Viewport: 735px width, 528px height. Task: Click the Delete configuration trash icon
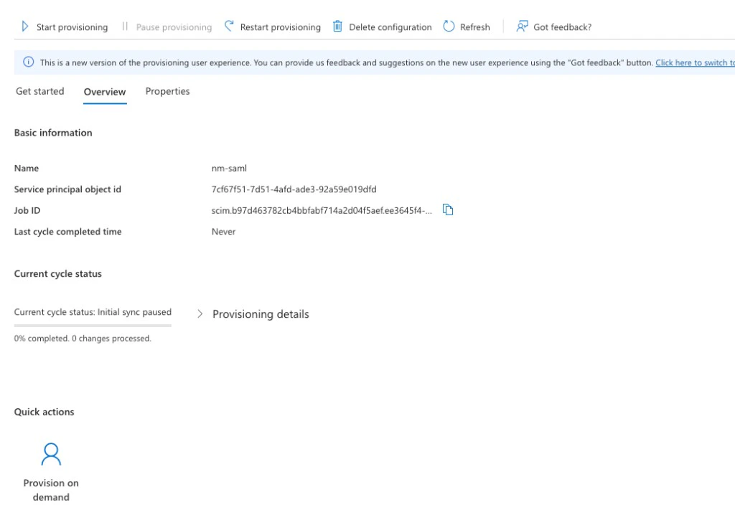(337, 27)
